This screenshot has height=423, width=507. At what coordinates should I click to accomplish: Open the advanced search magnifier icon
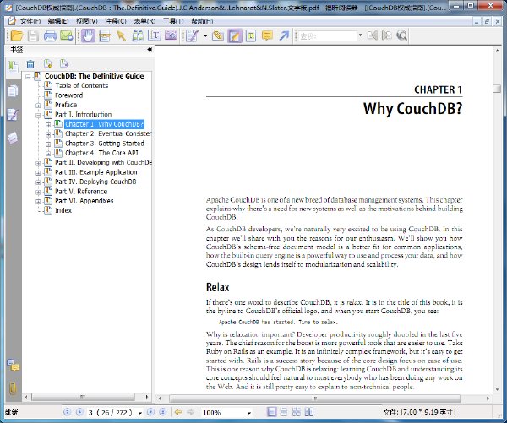point(401,35)
